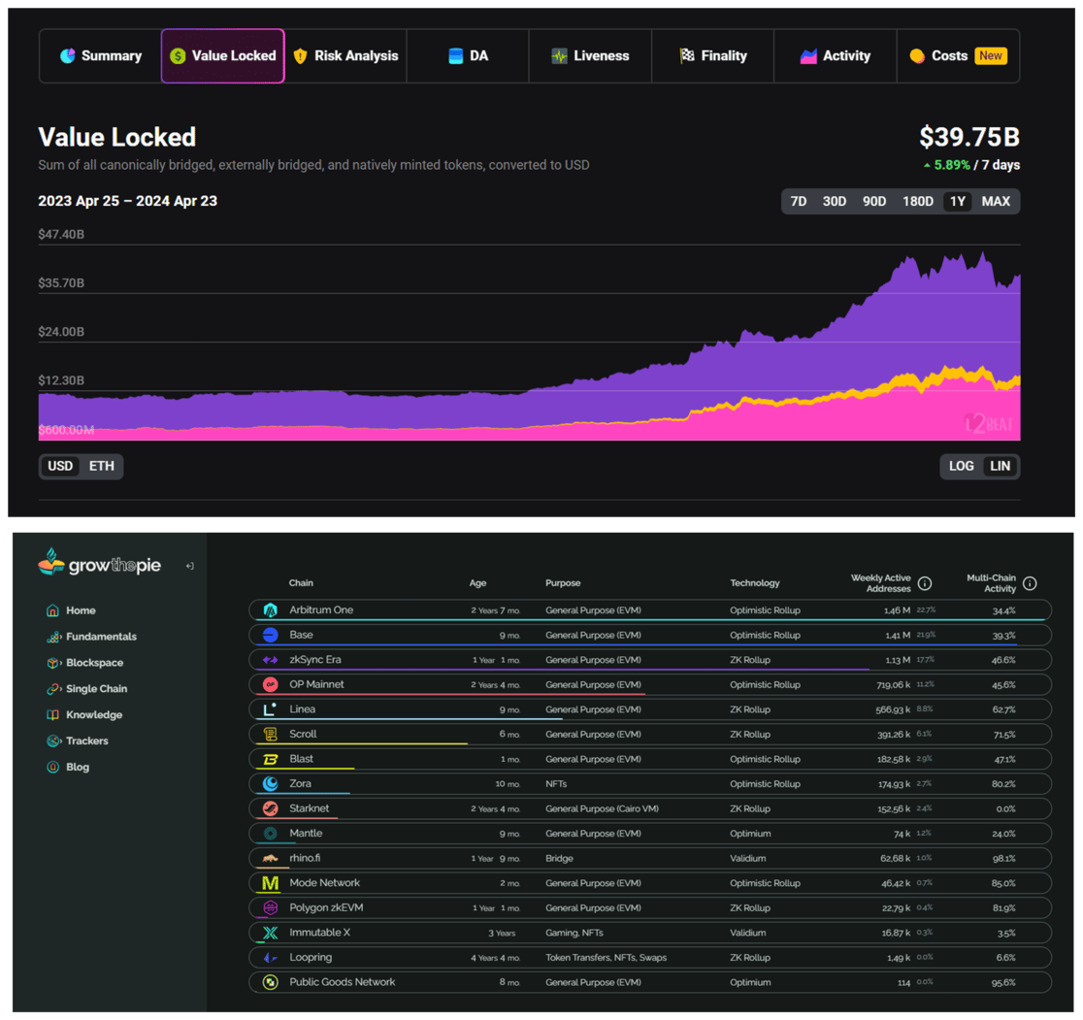
Task: Sort table by Technology column header
Action: click(x=755, y=583)
